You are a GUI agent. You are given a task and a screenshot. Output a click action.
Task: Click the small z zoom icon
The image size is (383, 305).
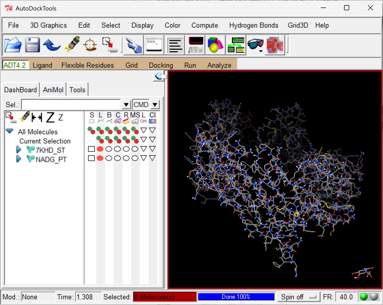click(x=61, y=118)
